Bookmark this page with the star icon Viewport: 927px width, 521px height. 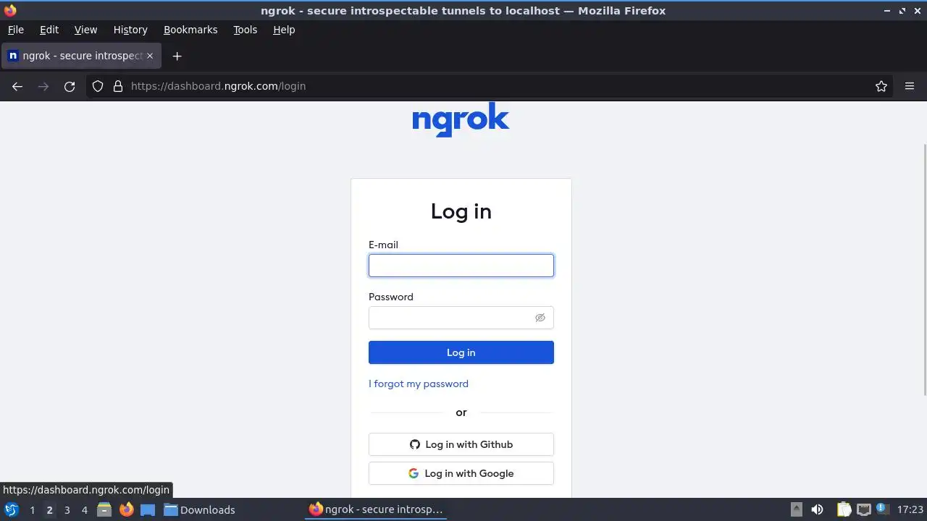(881, 86)
